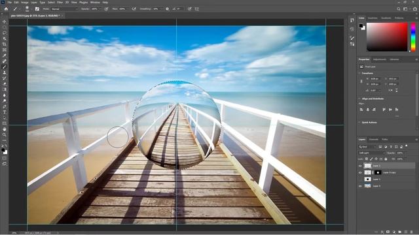Select the Layer 0 copy mask thumbnail
Screen dimensions: 419x235
pos(378,172)
